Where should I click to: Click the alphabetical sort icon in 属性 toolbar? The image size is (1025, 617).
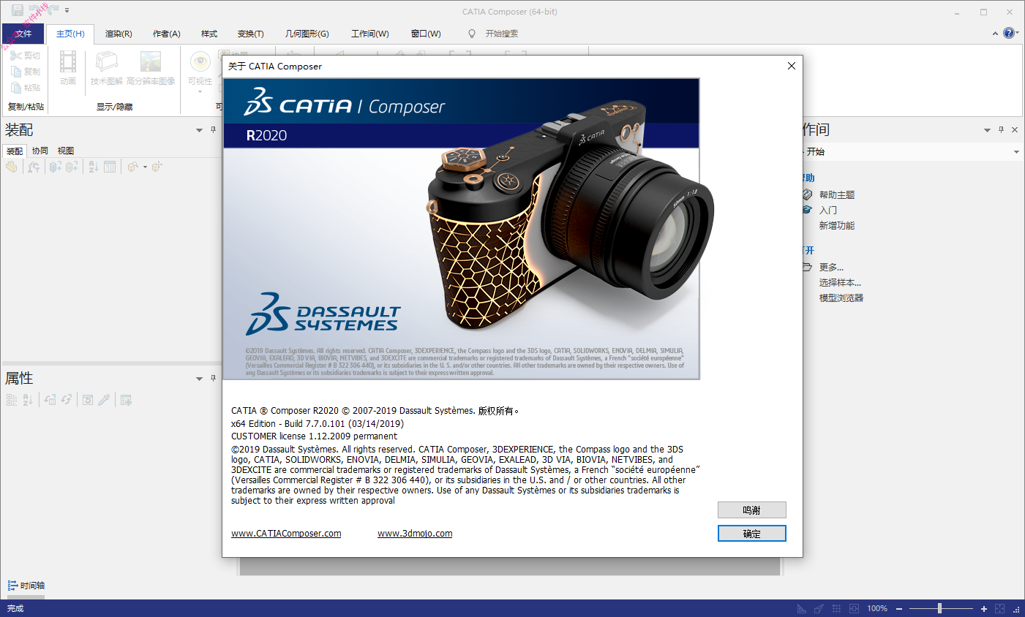28,400
